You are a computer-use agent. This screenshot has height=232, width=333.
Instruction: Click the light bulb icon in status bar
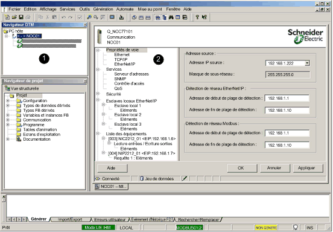295,227
